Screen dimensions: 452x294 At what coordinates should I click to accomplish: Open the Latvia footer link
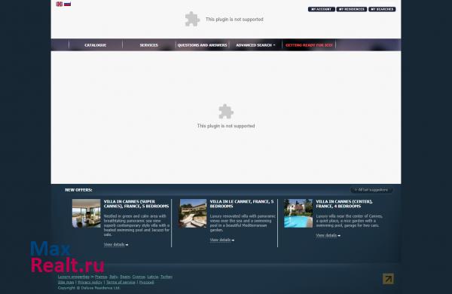(x=153, y=277)
